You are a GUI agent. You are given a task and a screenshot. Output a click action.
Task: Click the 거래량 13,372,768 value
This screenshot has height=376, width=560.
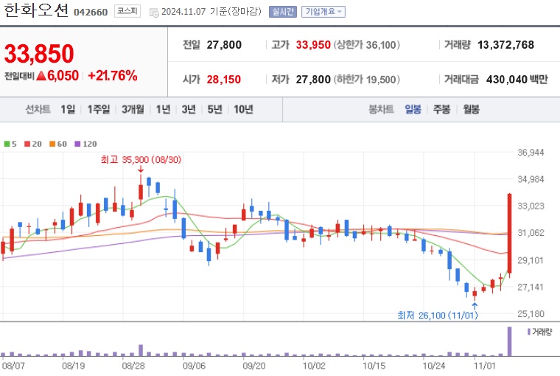[x=505, y=45]
